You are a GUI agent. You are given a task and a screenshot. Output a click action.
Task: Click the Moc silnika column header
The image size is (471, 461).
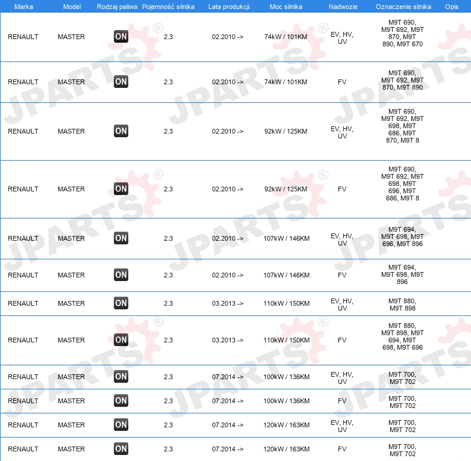286,7
